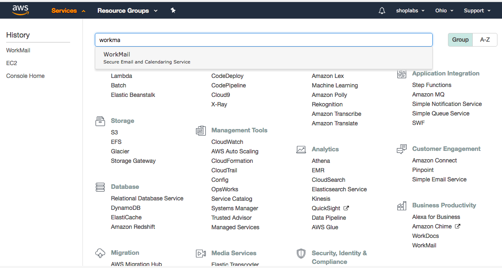Open CodePipeline
This screenshot has width=502, height=268.
point(229,85)
